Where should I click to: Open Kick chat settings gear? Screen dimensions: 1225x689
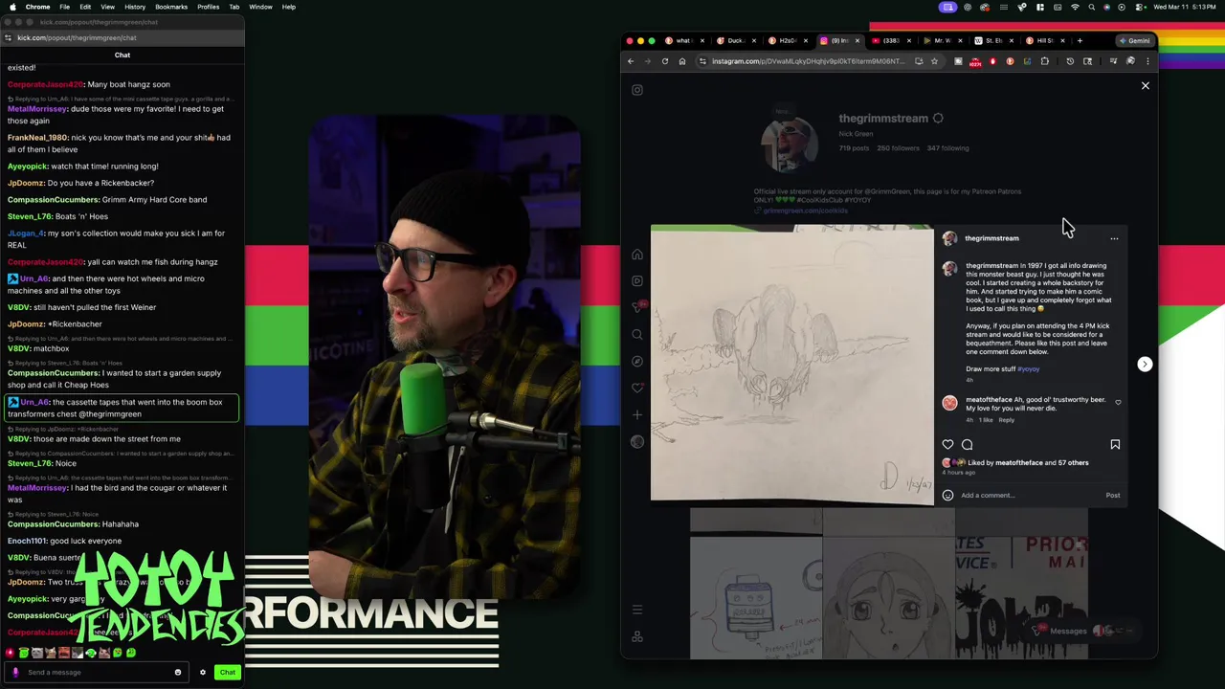point(202,673)
